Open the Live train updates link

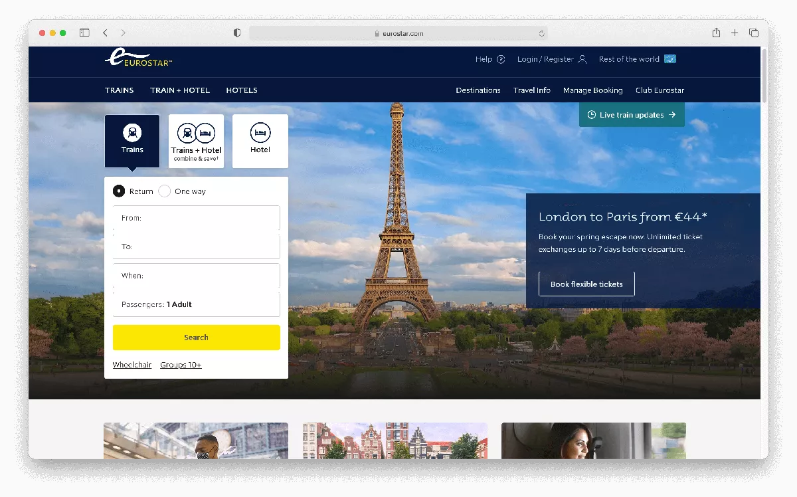pos(632,115)
